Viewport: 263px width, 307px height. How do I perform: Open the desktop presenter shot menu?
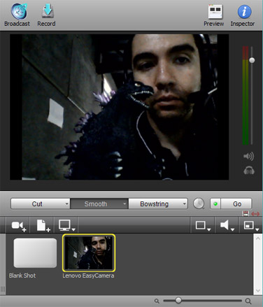pos(66,226)
